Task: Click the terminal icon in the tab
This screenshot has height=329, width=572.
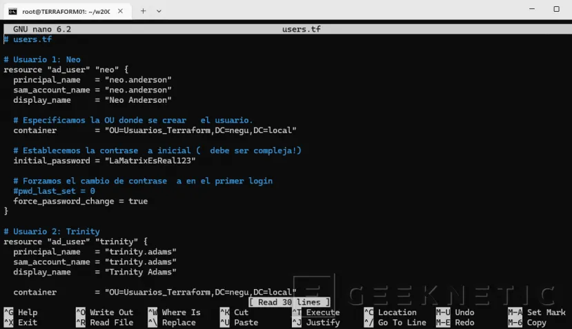Action: [x=13, y=12]
